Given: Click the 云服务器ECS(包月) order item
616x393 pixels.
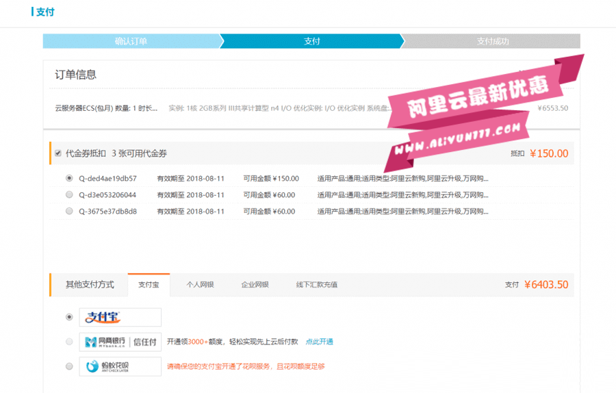Looking at the screenshot, I should (x=106, y=108).
